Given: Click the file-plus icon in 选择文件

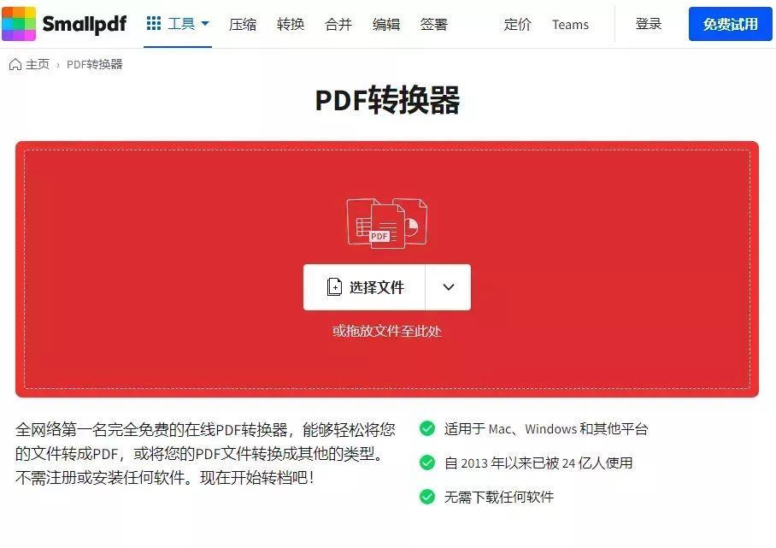Looking at the screenshot, I should point(334,287).
